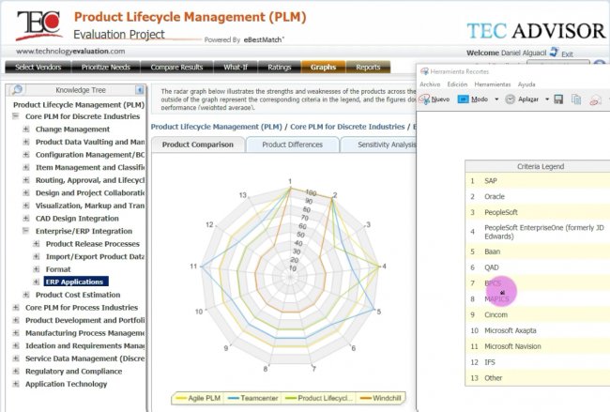Collapse the Knowledge Tree panel arrow
This screenshot has width=610, height=412.
point(139,90)
